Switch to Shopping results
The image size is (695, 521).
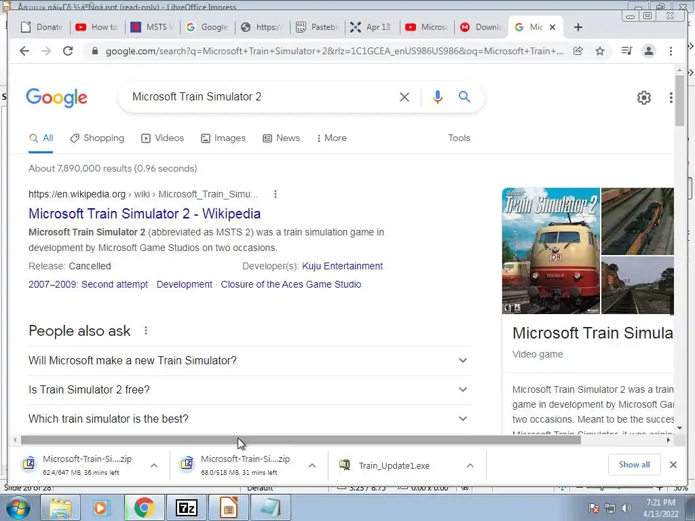[97, 138]
